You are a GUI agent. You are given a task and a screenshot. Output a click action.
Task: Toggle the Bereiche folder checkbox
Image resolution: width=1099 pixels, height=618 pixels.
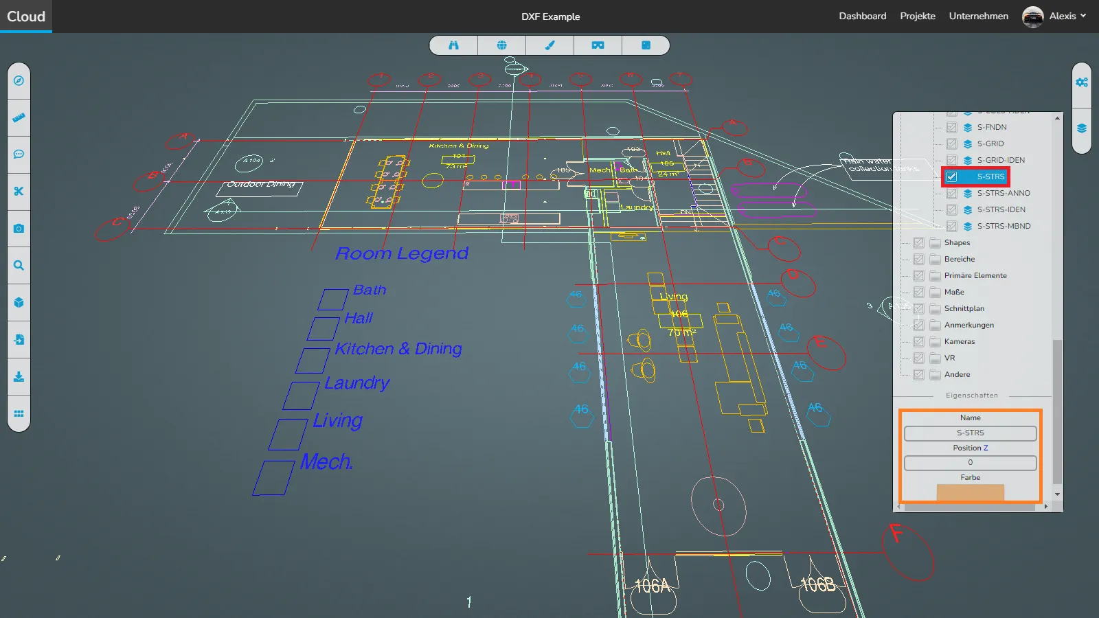tap(918, 259)
